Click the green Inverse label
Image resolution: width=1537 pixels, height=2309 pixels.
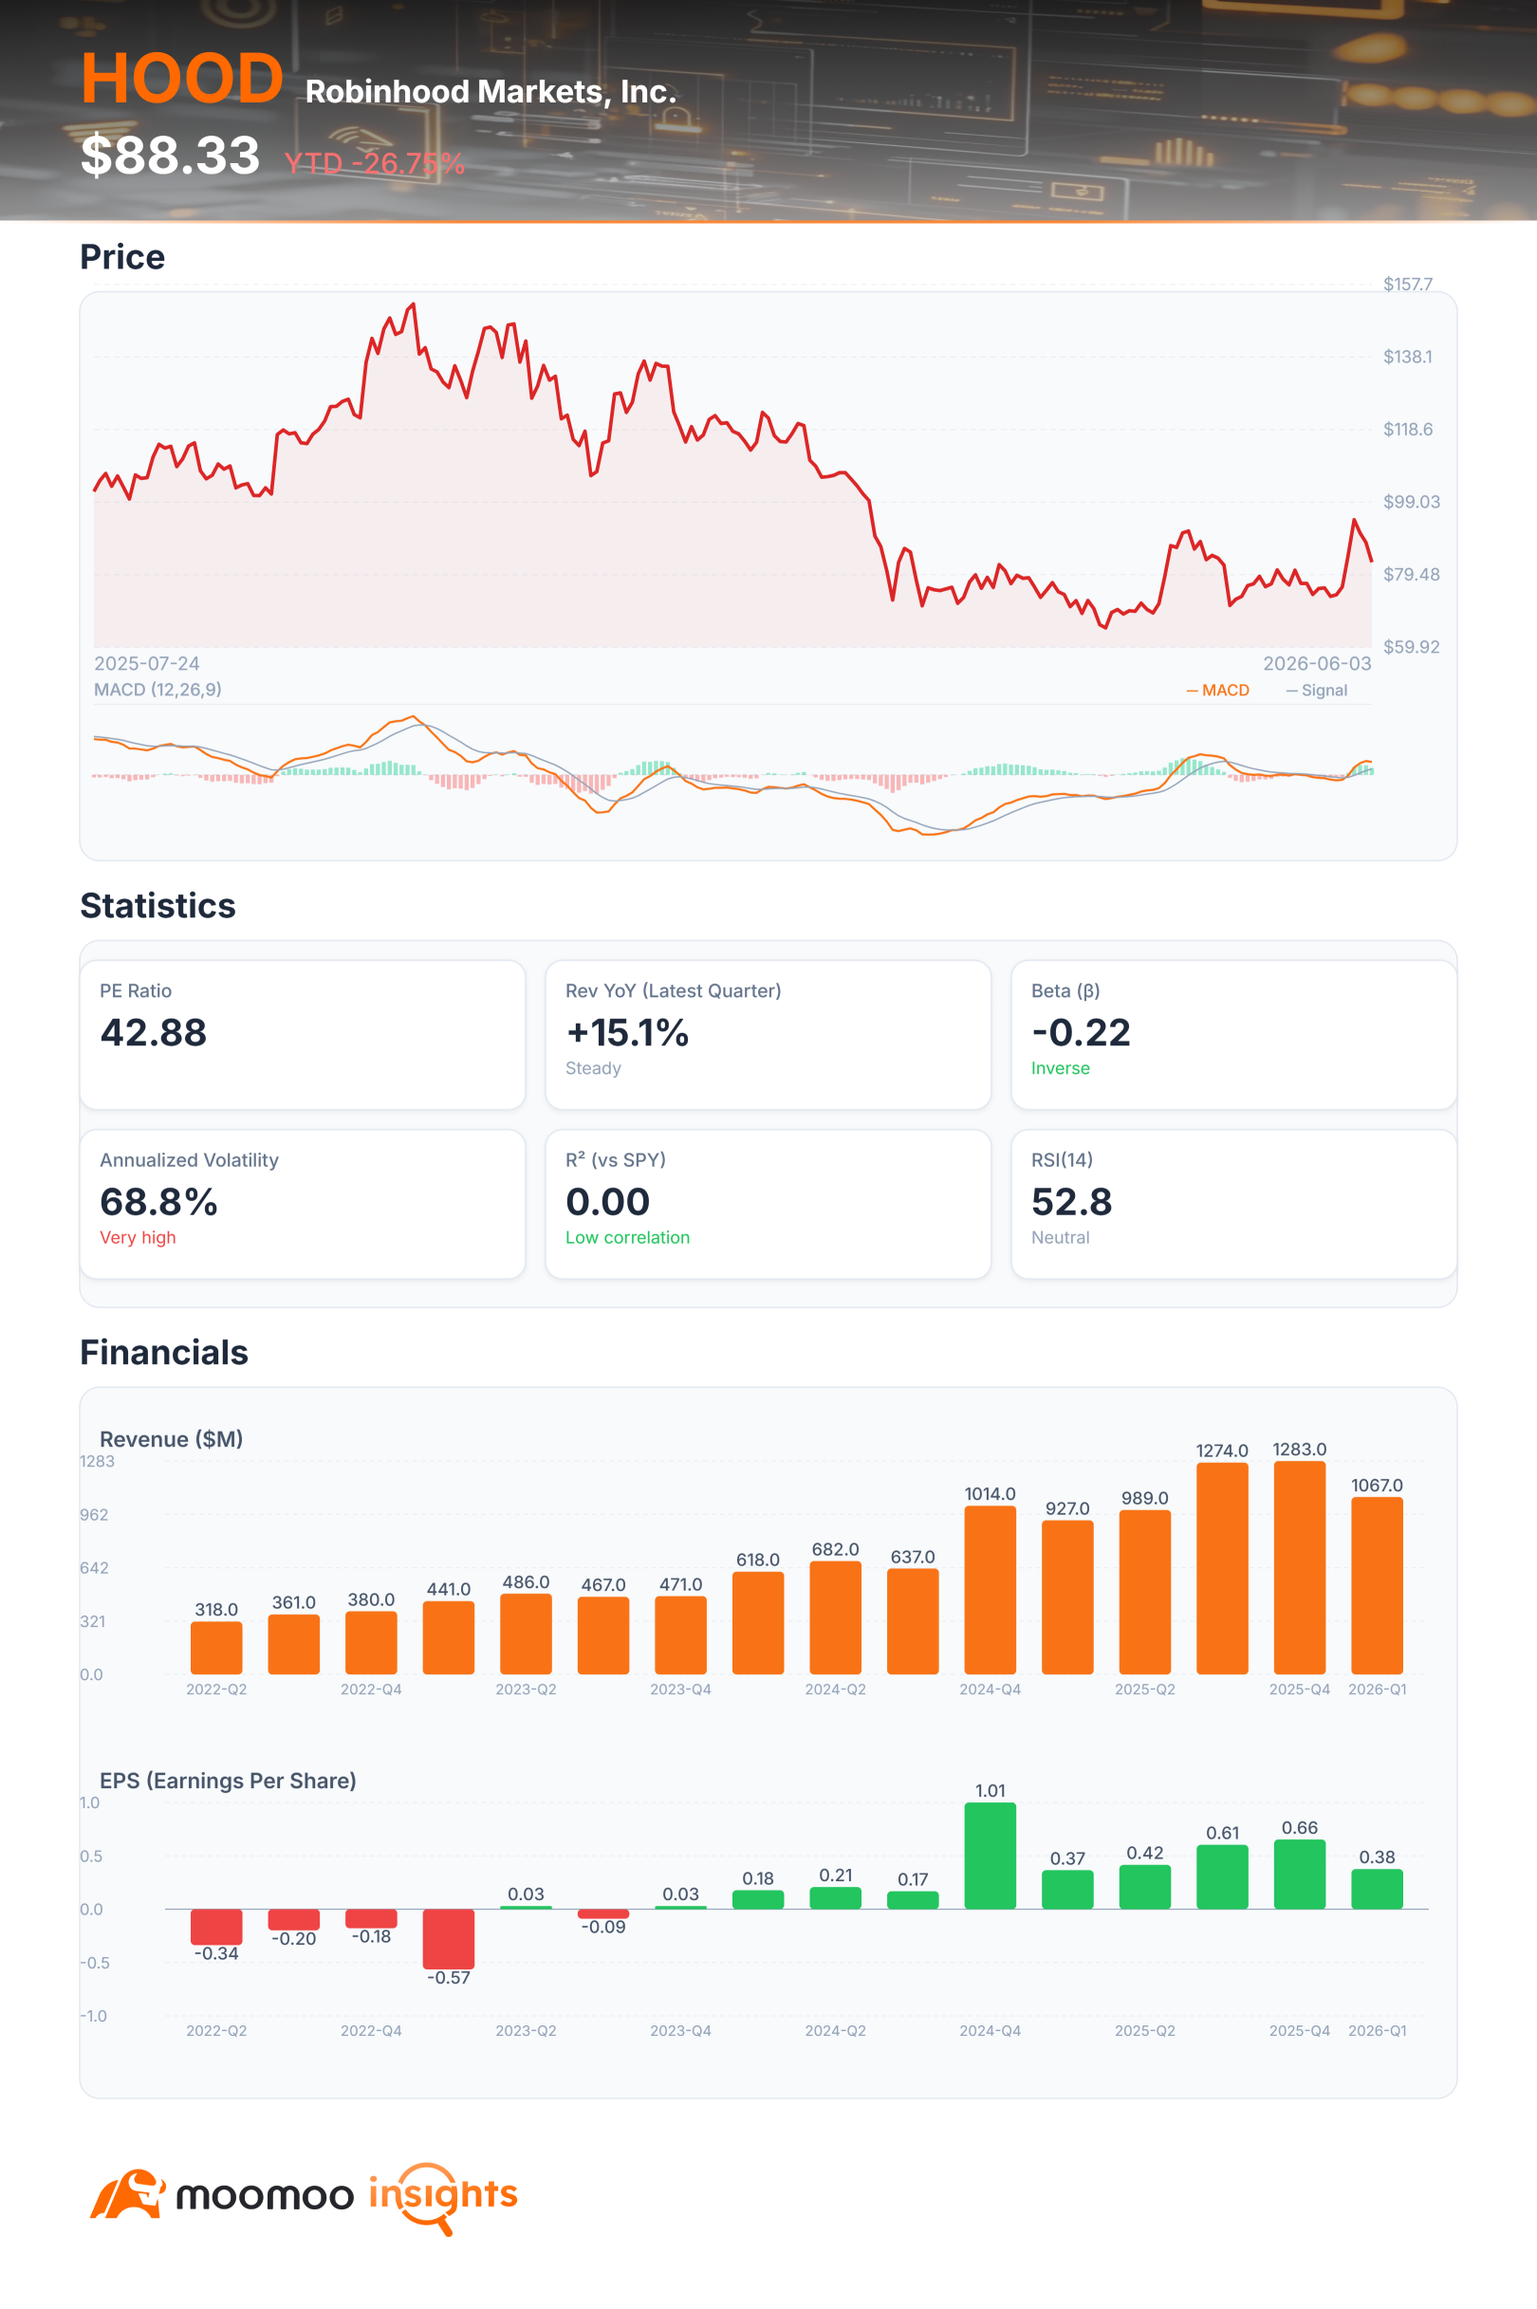[1060, 1068]
